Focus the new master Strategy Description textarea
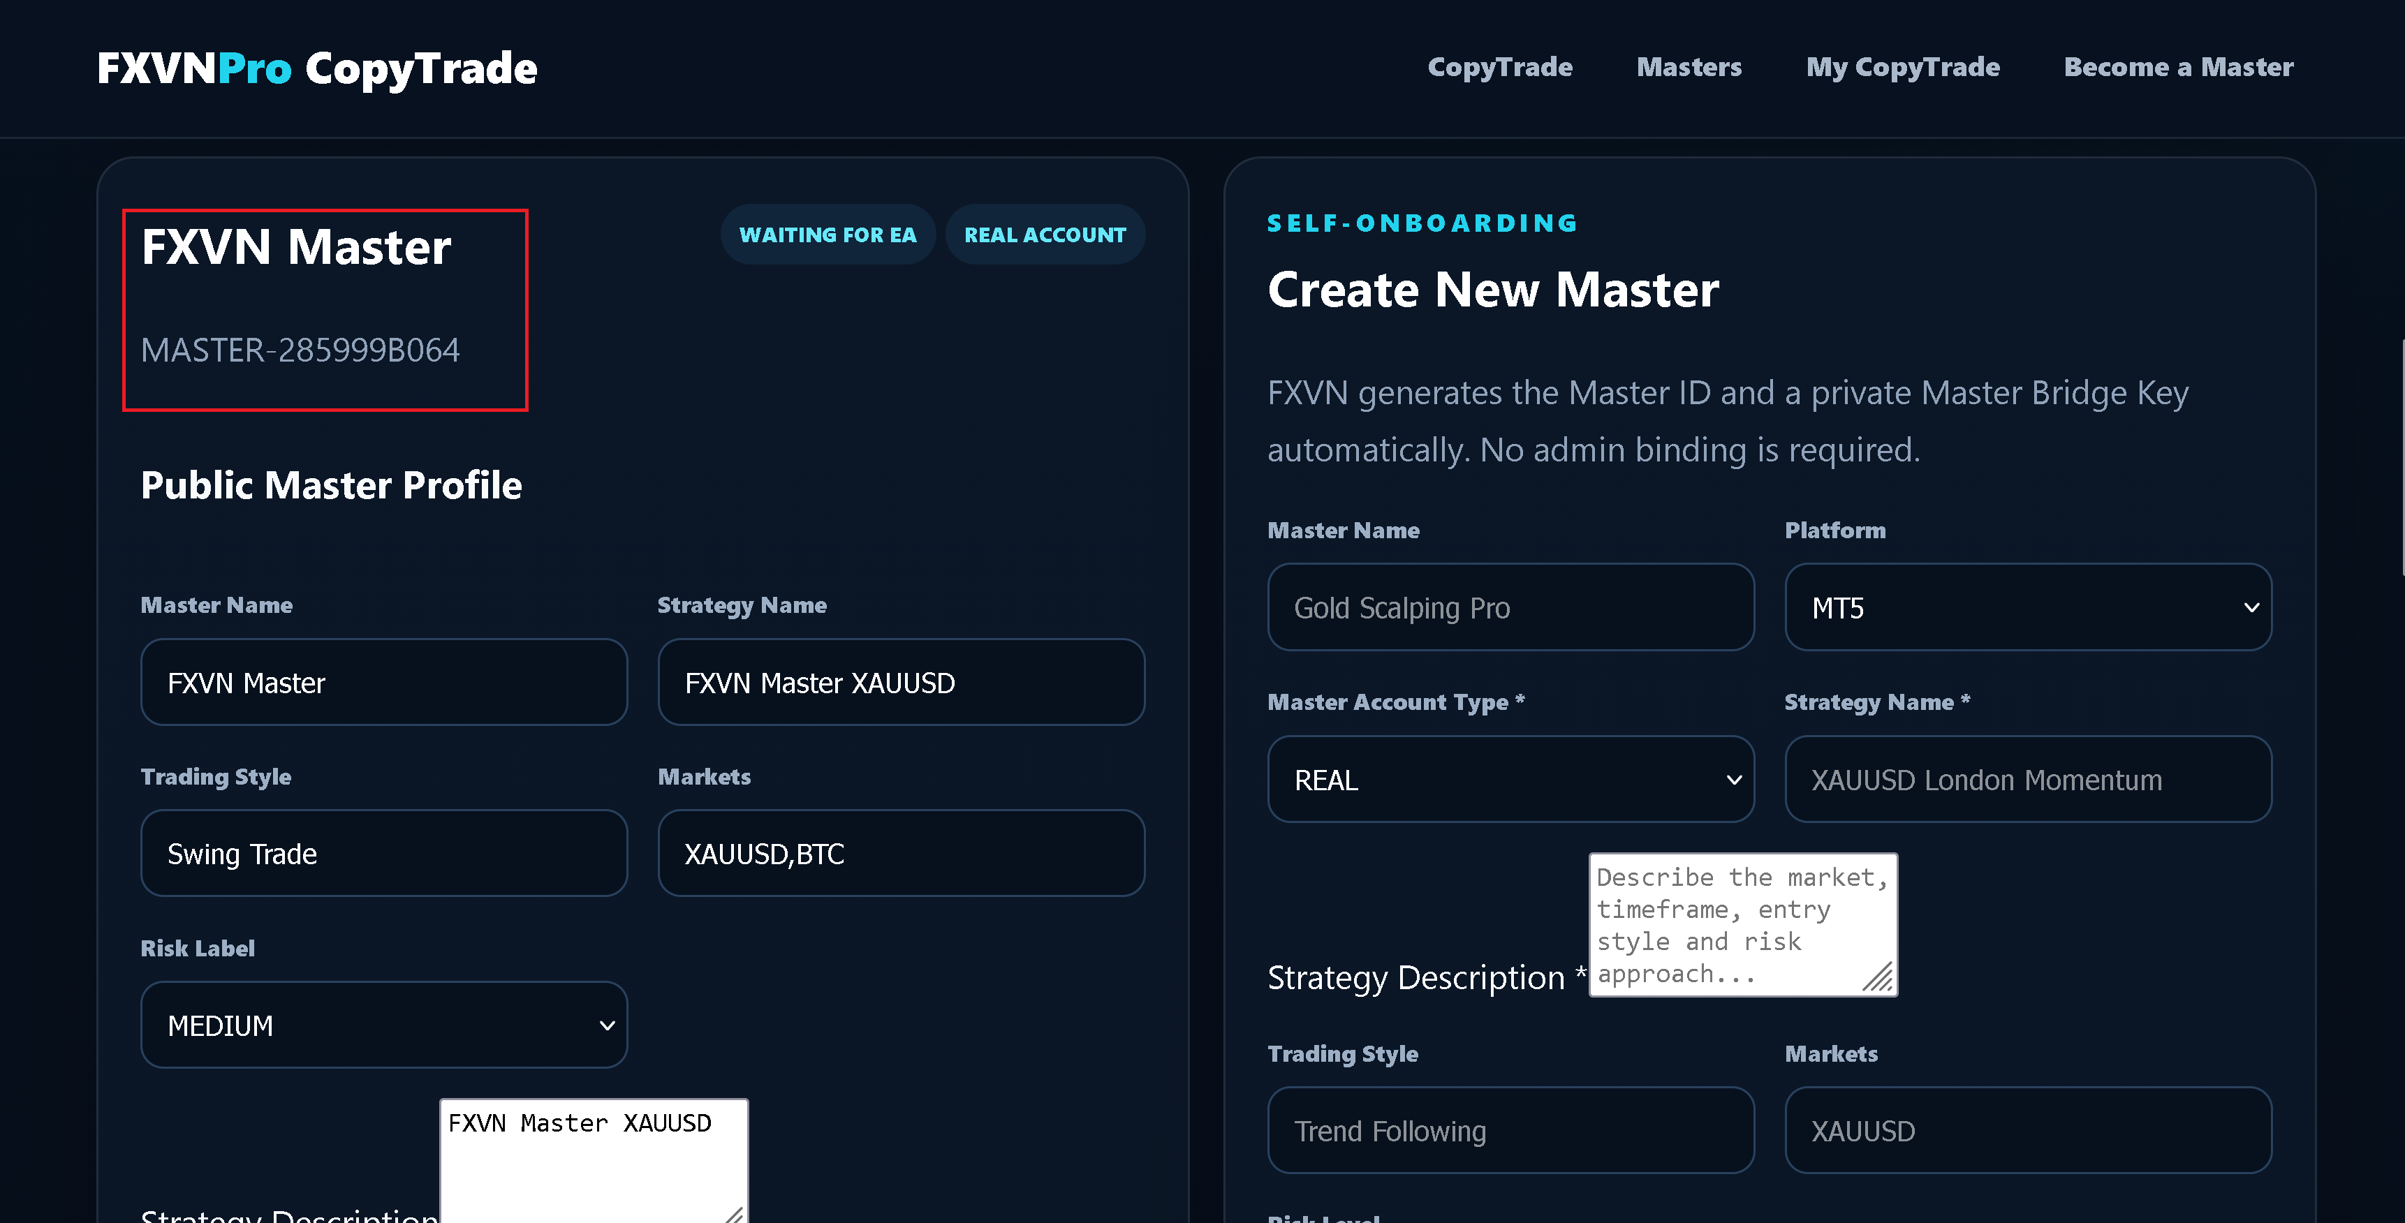Viewport: 2405px width, 1223px height. pyautogui.click(x=1743, y=924)
